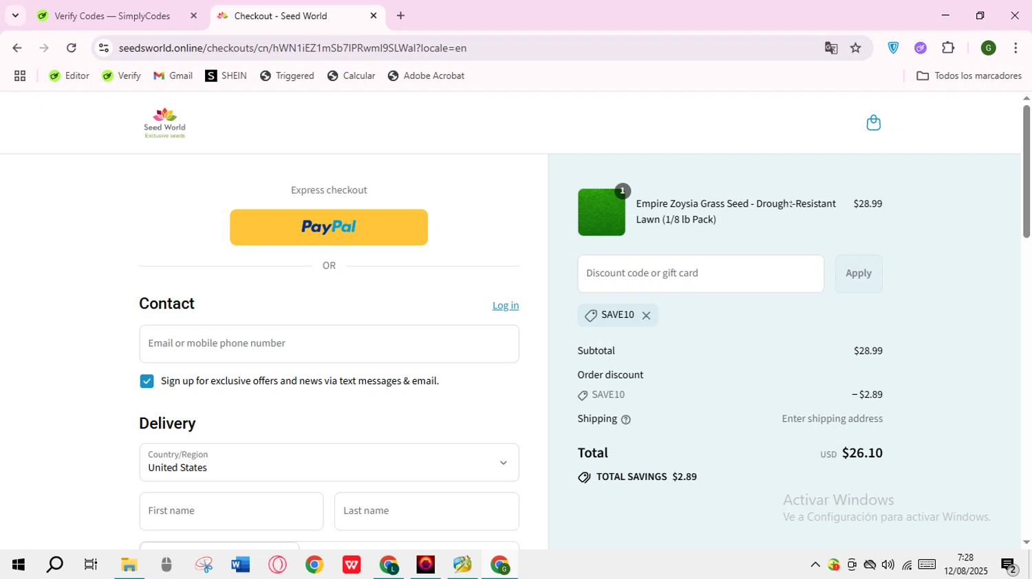
Task: Open a new browser tab
Action: tap(400, 16)
